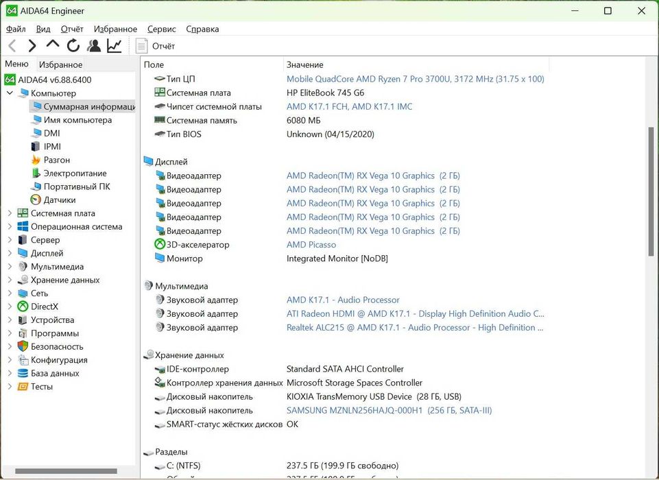This screenshot has height=480, width=659.
Task: Open the user profile toolbar icon
Action: click(x=94, y=45)
